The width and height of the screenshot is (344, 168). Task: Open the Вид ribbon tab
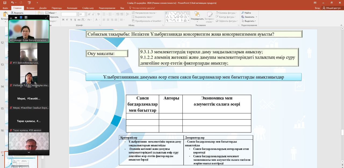pos(122,8)
